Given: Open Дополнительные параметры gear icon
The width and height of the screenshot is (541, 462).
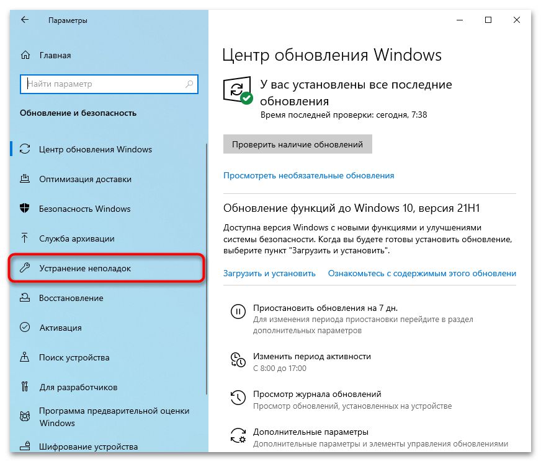Looking at the screenshot, I should [x=238, y=435].
